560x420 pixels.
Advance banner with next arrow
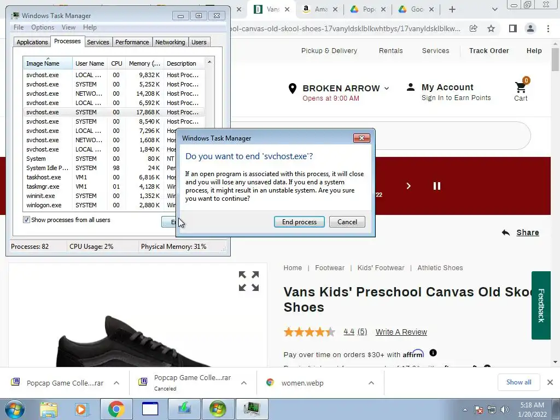point(409,186)
